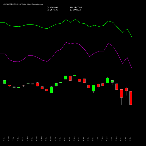
Task: Select the 09 Jan date label
Action: [x=88, y=139]
